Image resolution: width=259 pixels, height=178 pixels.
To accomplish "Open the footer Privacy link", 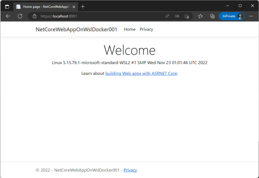I will pyautogui.click(x=130, y=170).
